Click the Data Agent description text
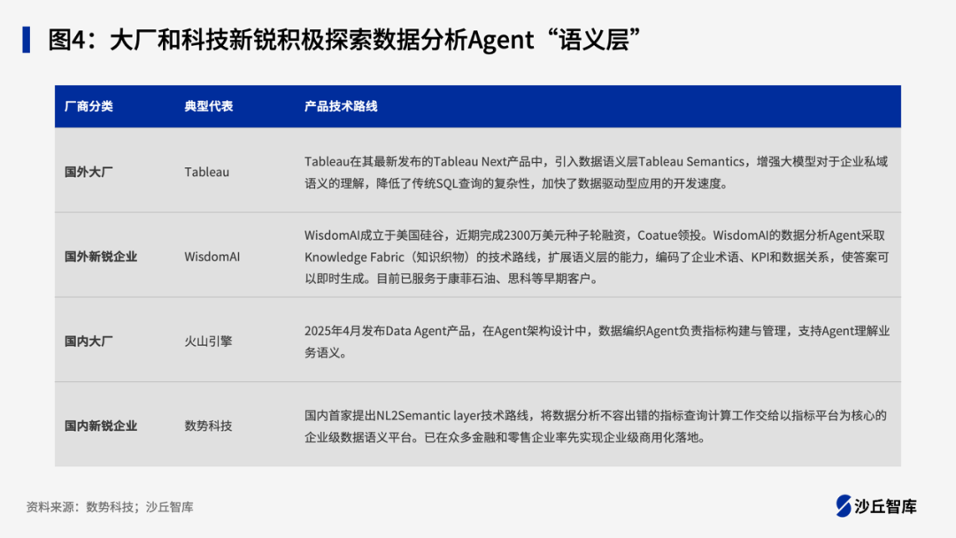 click(x=597, y=341)
